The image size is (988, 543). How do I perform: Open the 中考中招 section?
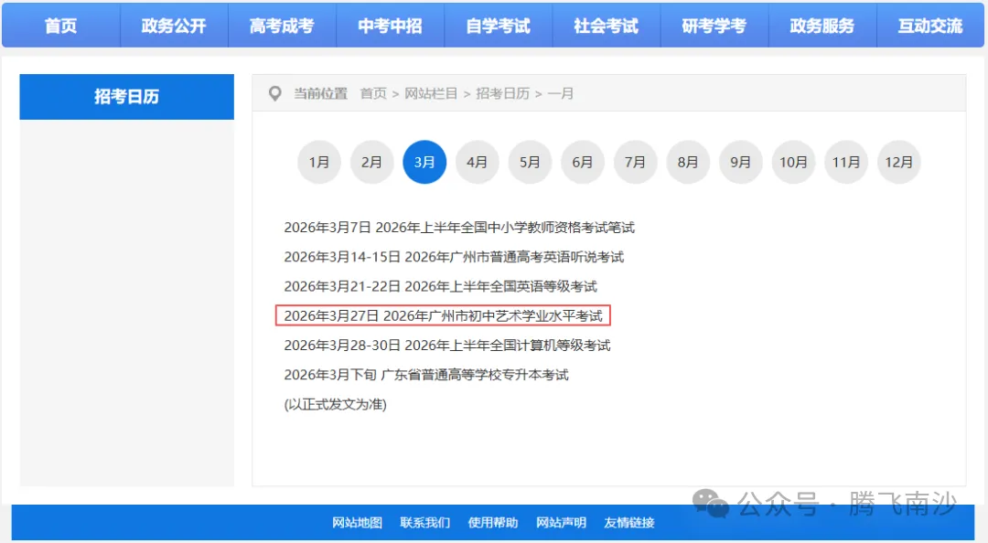pos(390,25)
